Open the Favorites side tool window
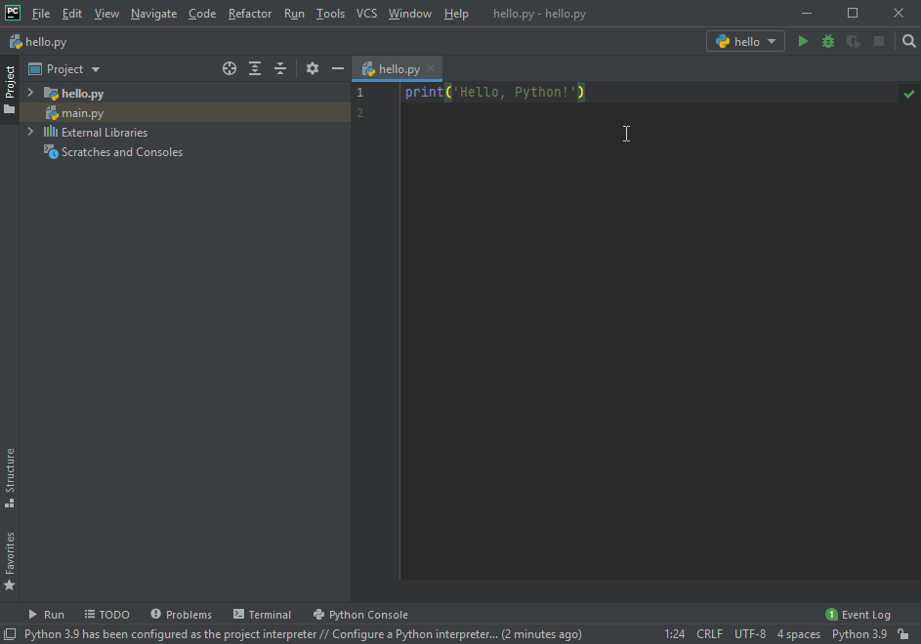 point(10,561)
